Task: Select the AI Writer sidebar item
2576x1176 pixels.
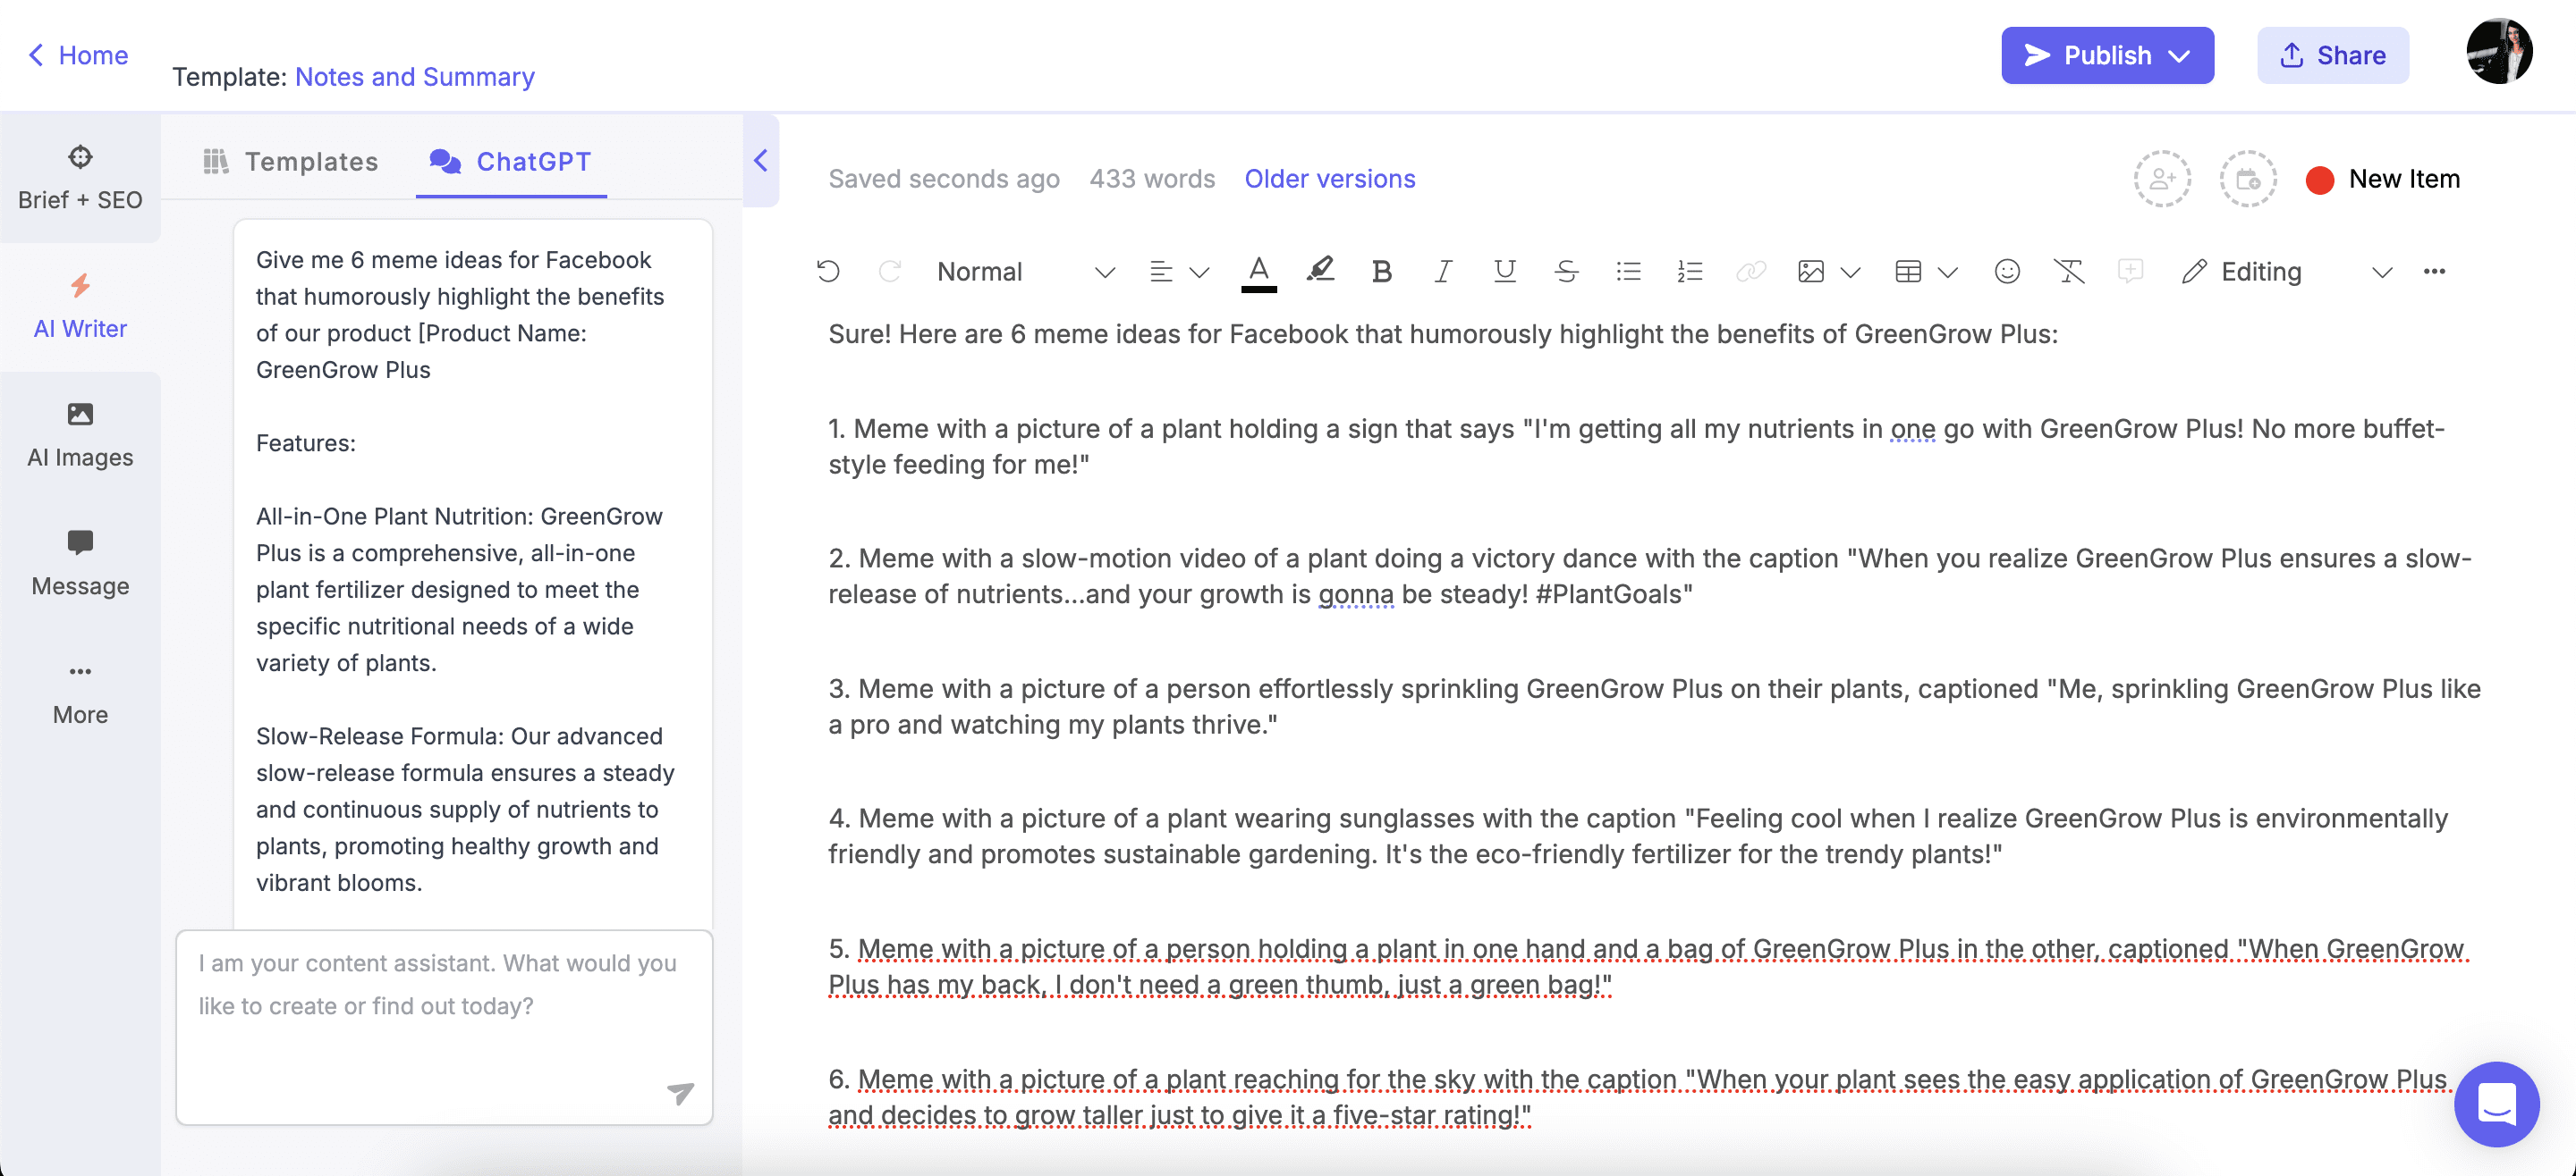Action: (x=80, y=306)
